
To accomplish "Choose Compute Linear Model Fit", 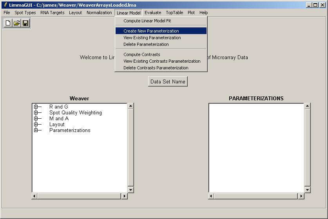I will (x=147, y=21).
